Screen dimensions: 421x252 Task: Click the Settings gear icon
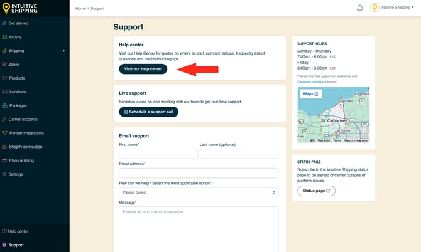4,174
